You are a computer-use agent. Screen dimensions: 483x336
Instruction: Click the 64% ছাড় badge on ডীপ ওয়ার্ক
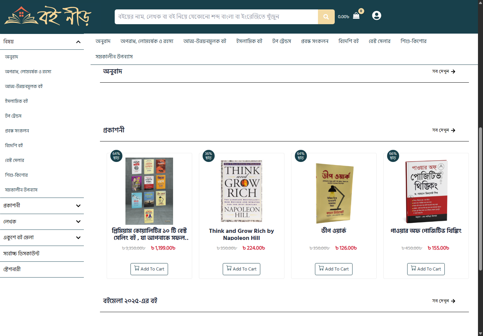tap(301, 156)
